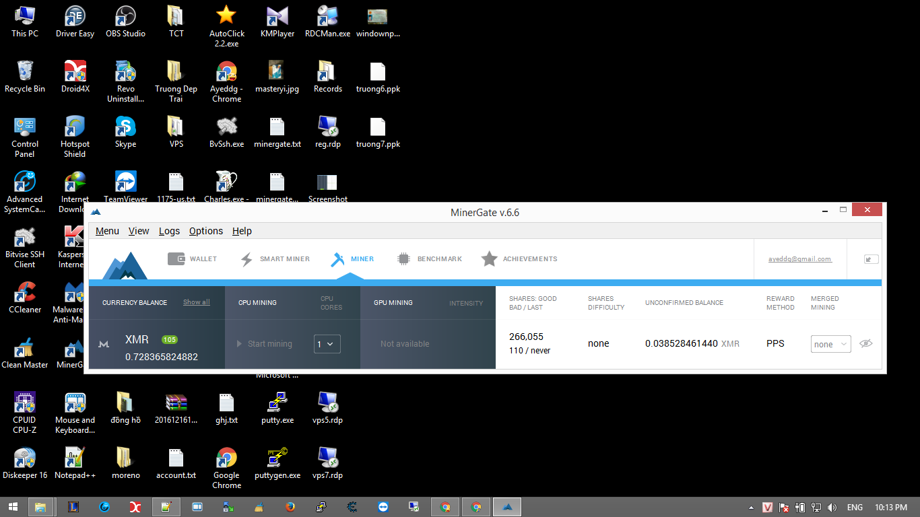The height and width of the screenshot is (517, 920).
Task: Click the XMR Monero currency icon
Action: point(104,344)
